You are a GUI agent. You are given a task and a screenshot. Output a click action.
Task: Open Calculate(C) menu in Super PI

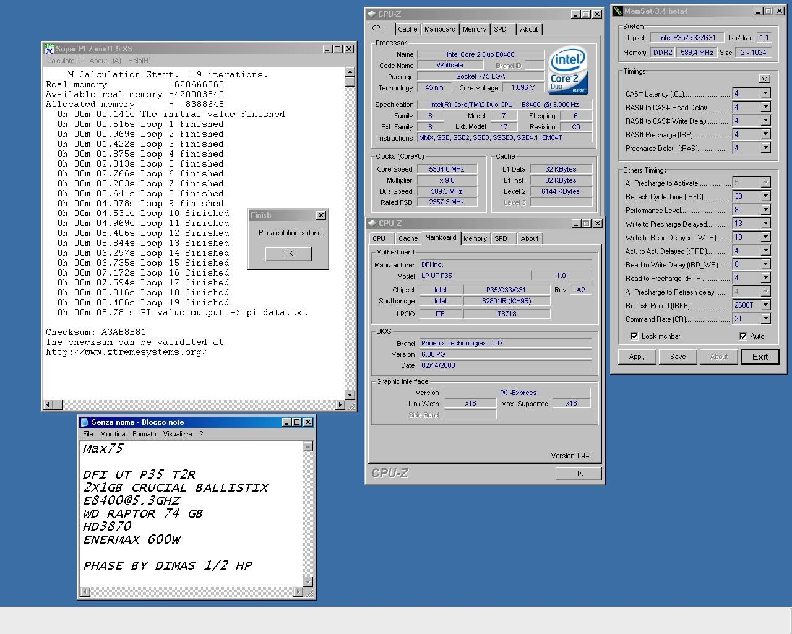coord(65,61)
